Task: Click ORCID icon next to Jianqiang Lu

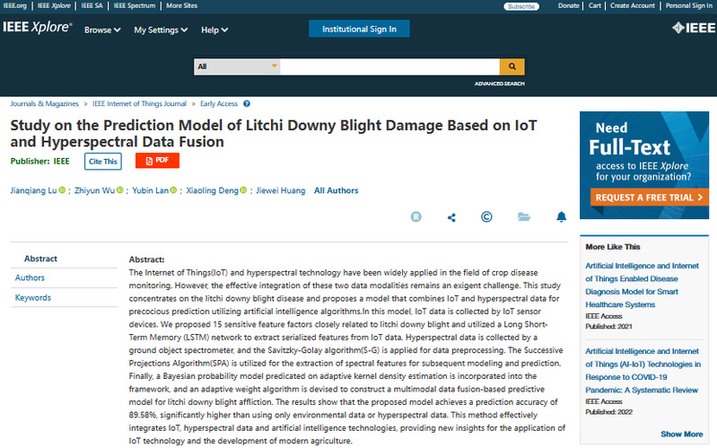Action: point(63,190)
